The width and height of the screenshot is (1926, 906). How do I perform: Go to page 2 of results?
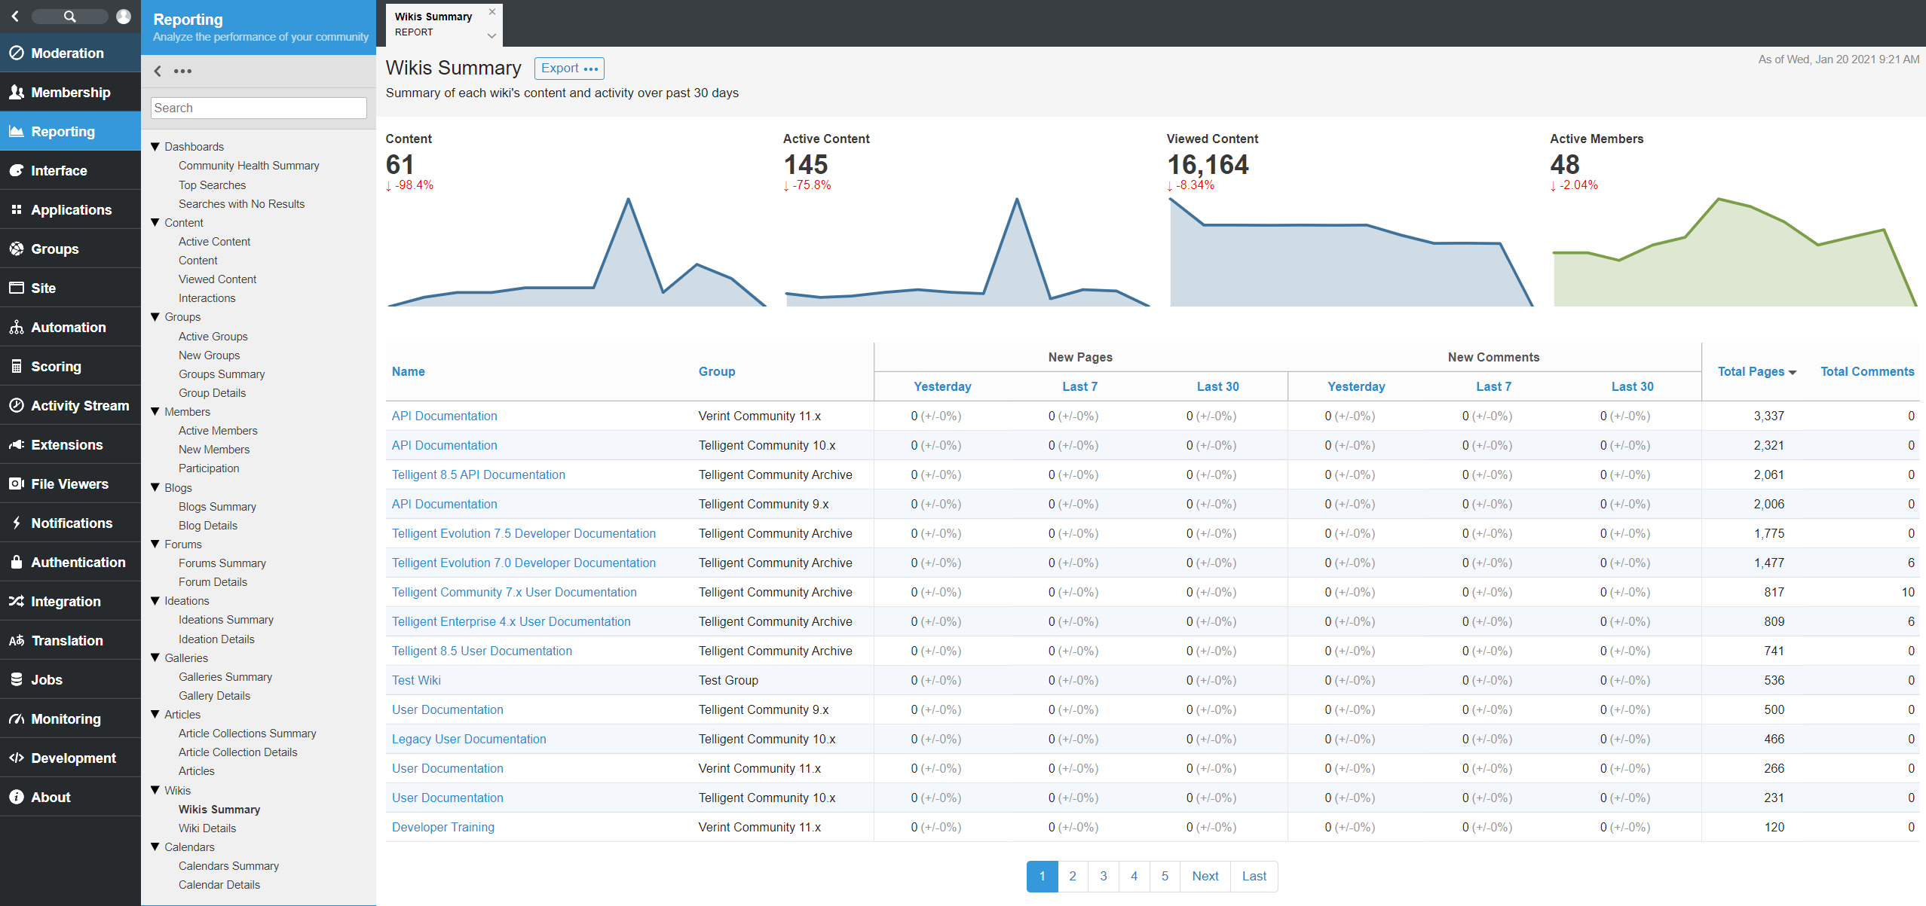pyautogui.click(x=1073, y=877)
